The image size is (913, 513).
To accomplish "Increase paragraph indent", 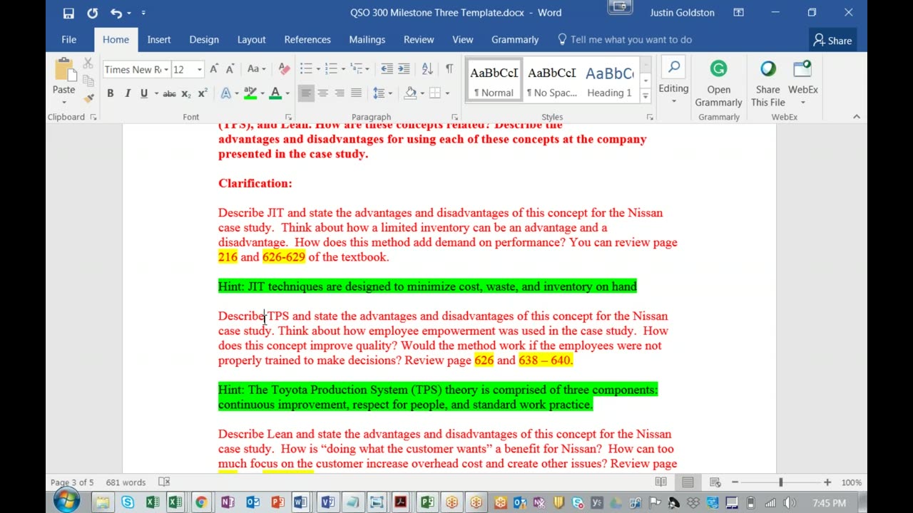I will coord(404,69).
